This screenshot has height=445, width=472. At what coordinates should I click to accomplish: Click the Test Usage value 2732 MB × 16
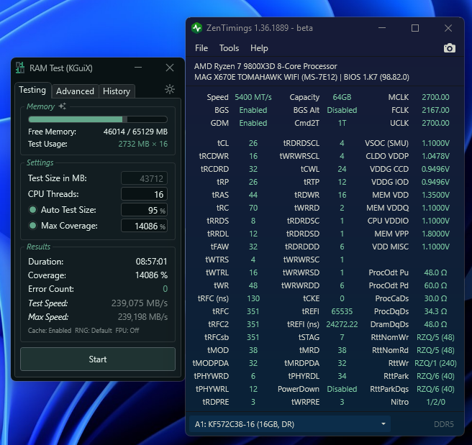point(142,144)
